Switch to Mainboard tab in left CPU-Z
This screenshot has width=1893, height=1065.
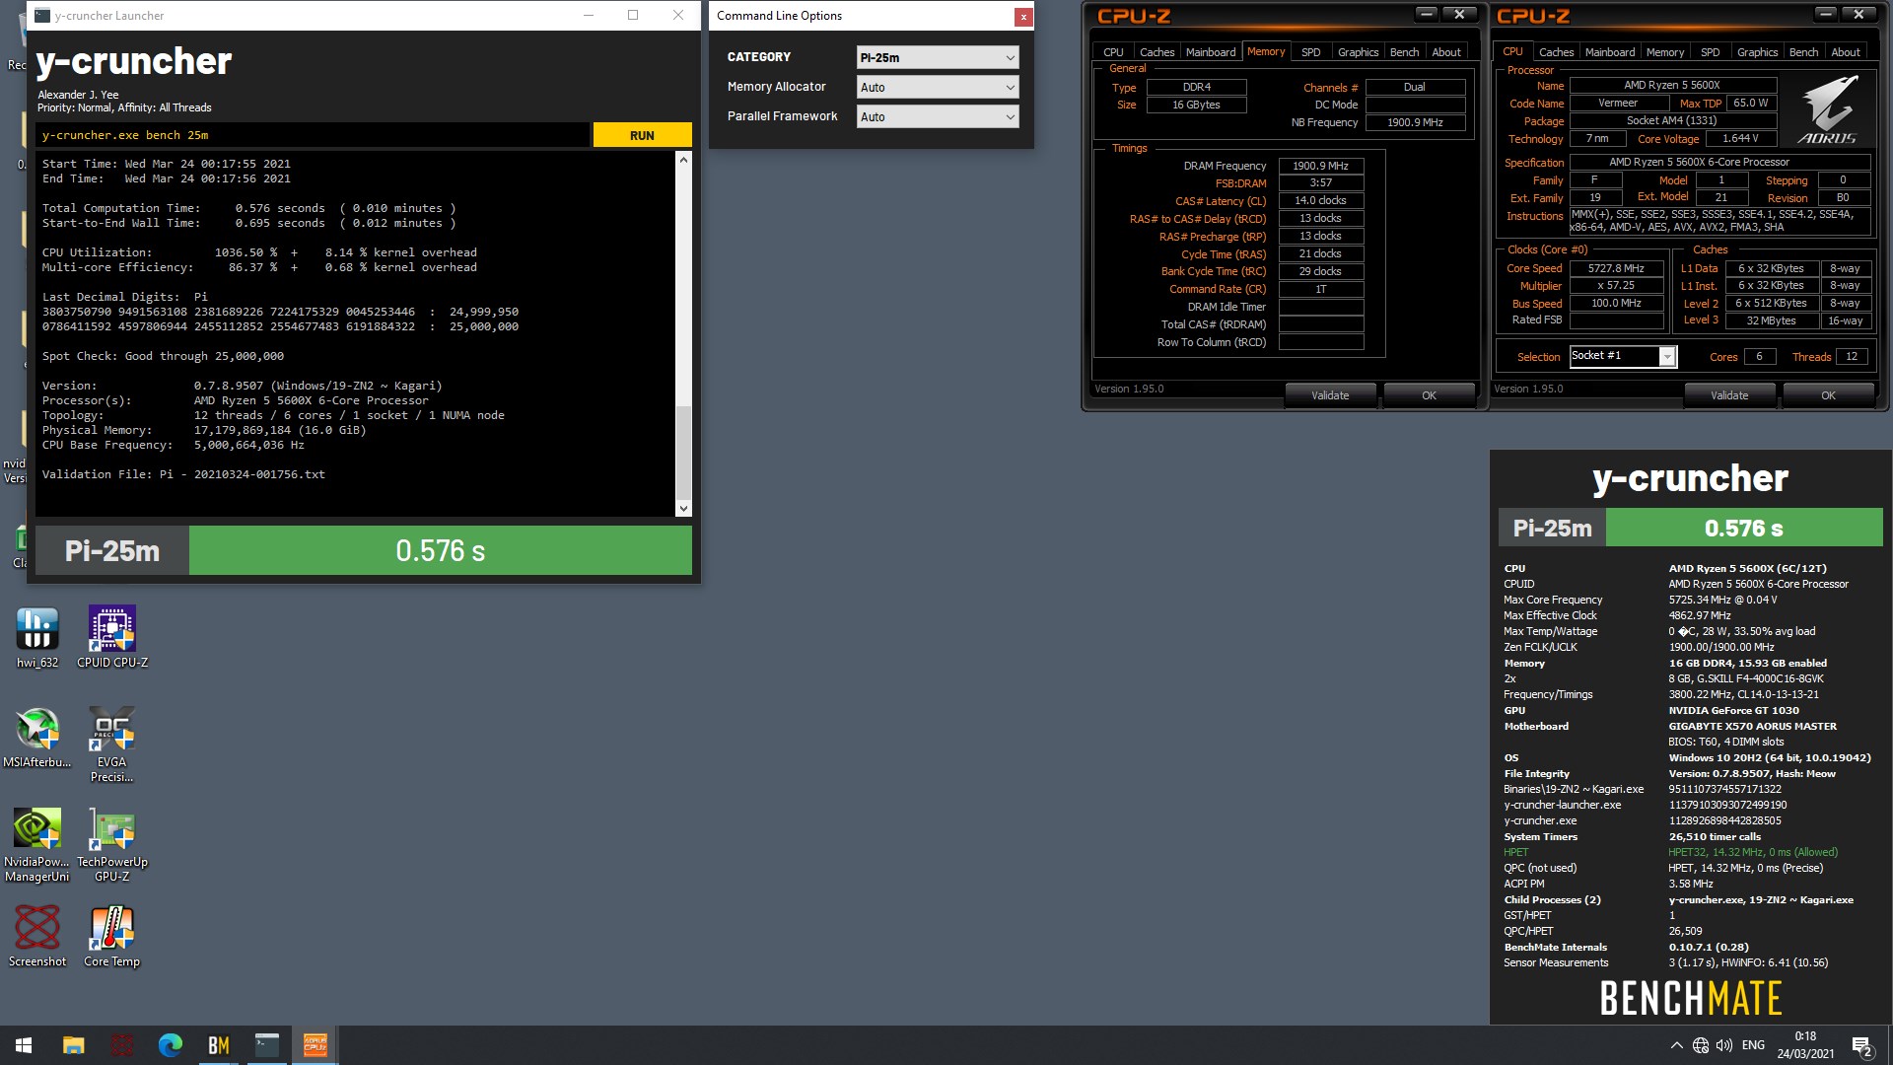(x=1211, y=52)
